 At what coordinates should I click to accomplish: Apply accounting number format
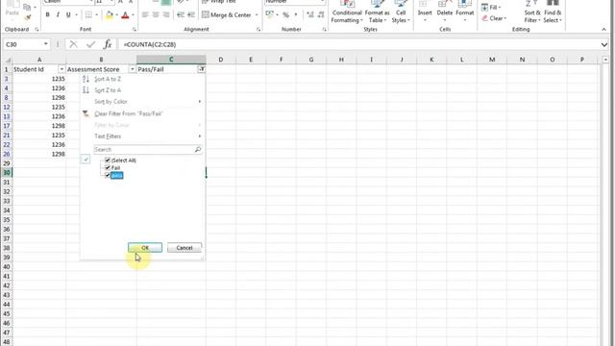[269, 15]
